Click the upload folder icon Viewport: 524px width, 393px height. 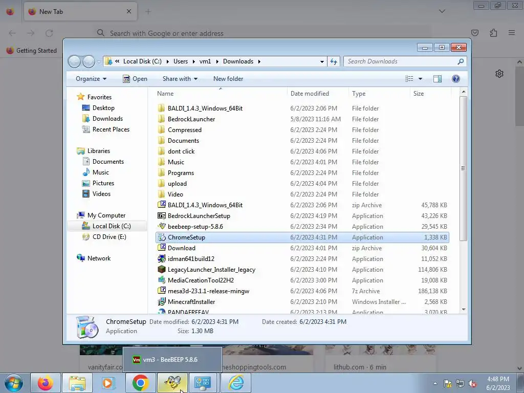pyautogui.click(x=161, y=184)
